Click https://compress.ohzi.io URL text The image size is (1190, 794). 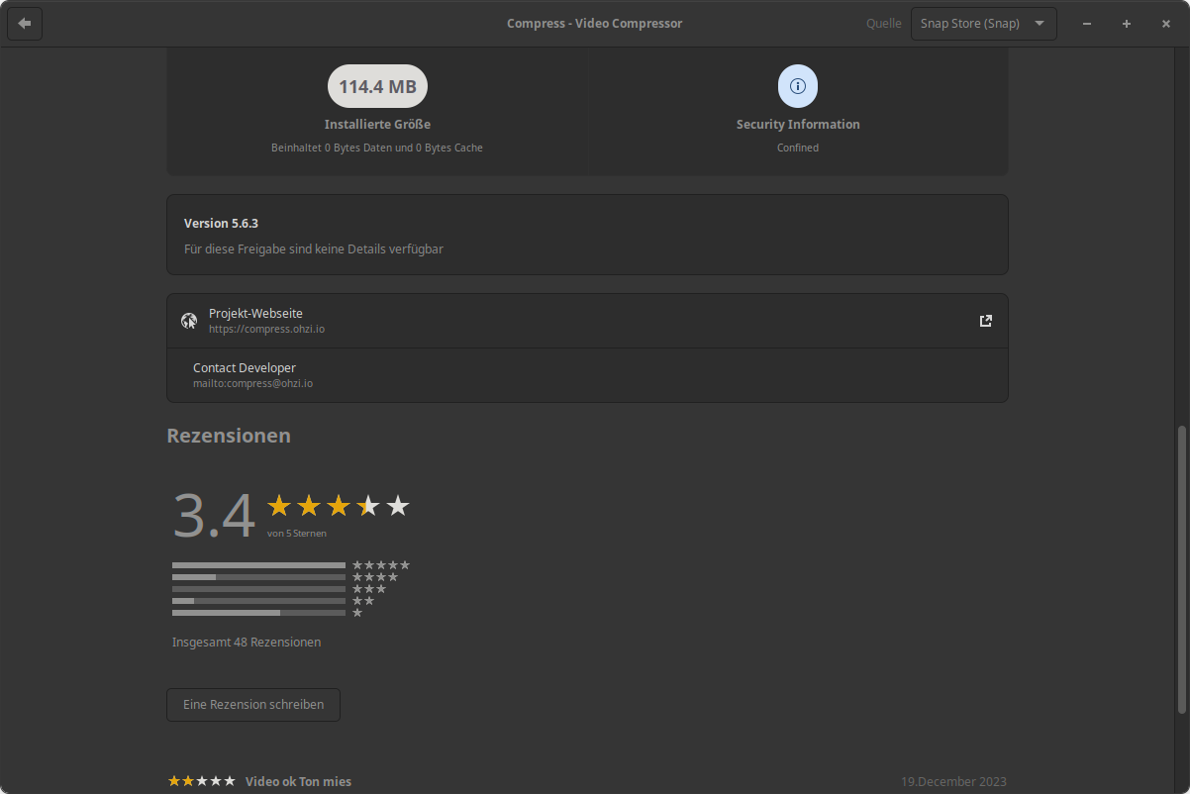coord(266,329)
